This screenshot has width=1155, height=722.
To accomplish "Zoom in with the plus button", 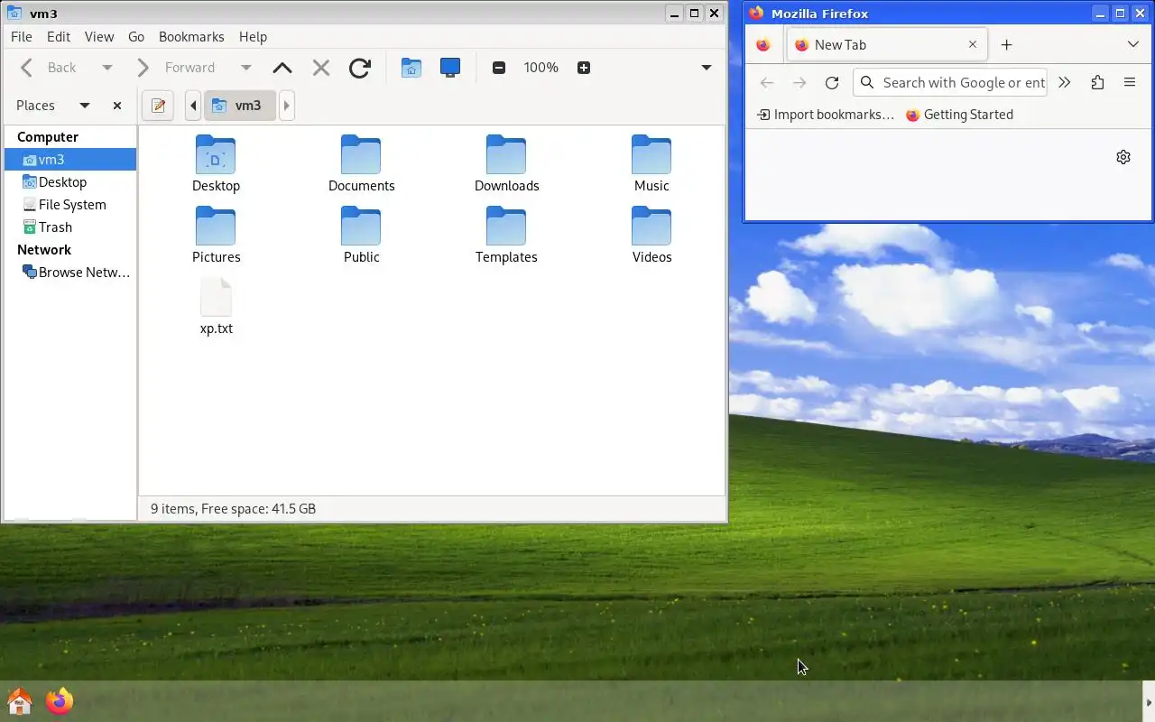I will (x=584, y=68).
